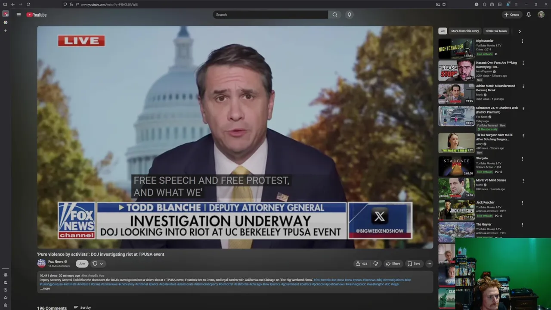The image size is (551, 310).
Task: Go to the YouTube home logo
Action: (x=37, y=15)
